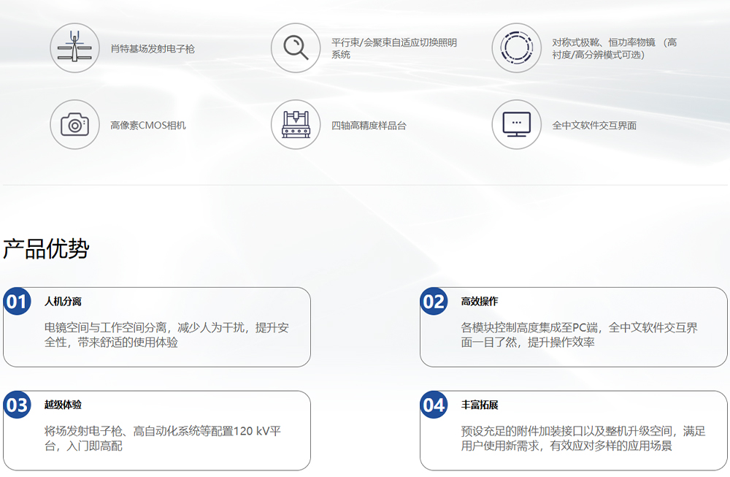Screen dimensions: 730x477
Task: Click the blue 02 number badge
Action: 434,302
